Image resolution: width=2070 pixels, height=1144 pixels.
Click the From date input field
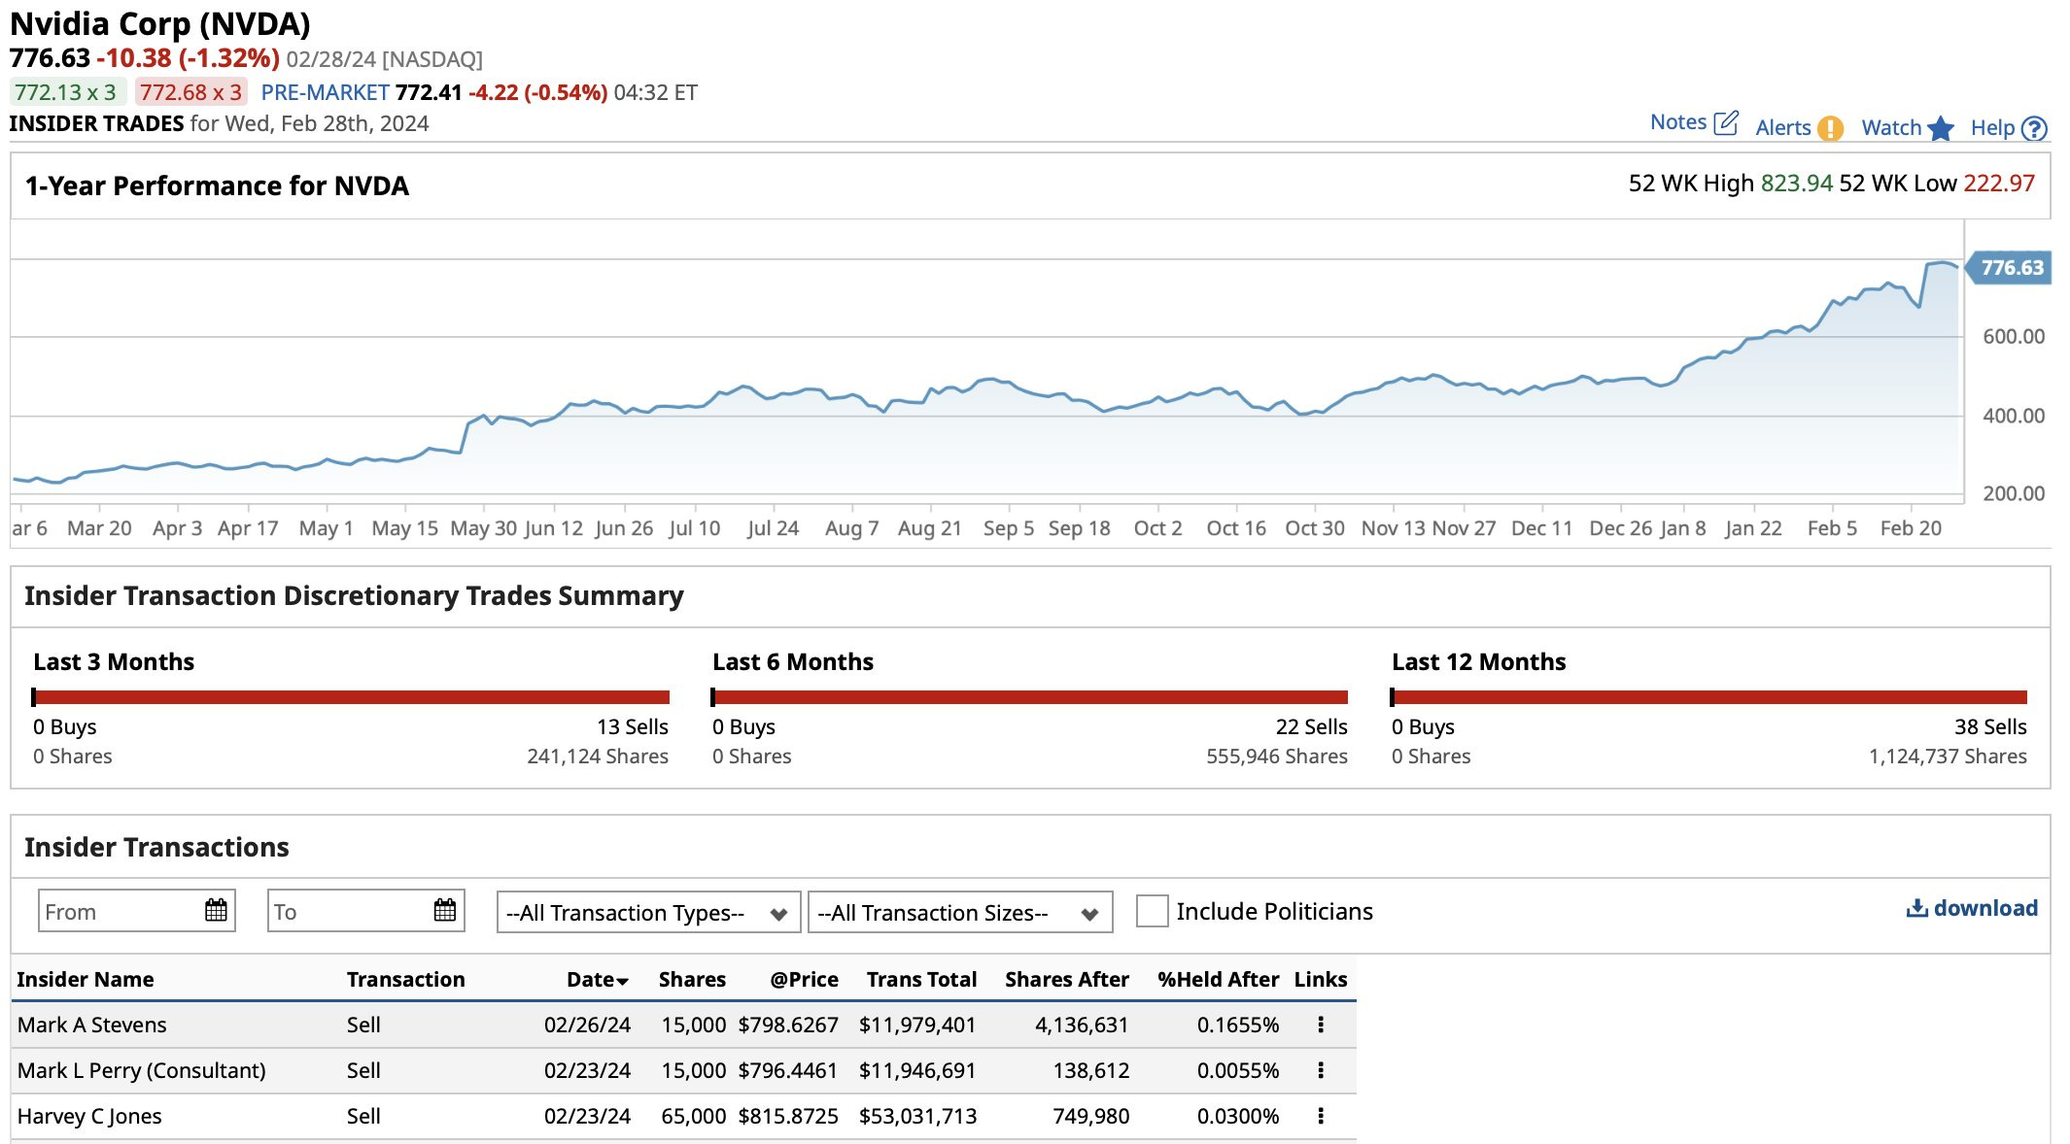tap(119, 911)
